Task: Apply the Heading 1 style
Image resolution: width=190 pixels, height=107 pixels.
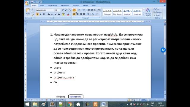Action: pyautogui.click(x=127, y=12)
